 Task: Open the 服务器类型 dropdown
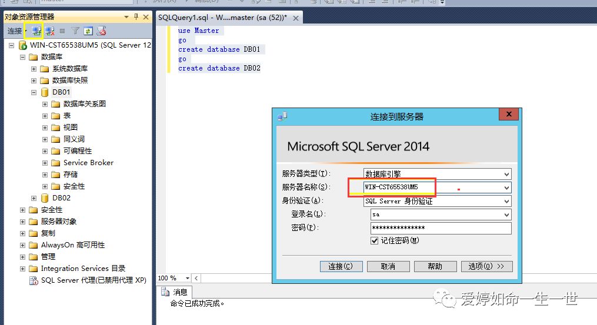pos(506,175)
